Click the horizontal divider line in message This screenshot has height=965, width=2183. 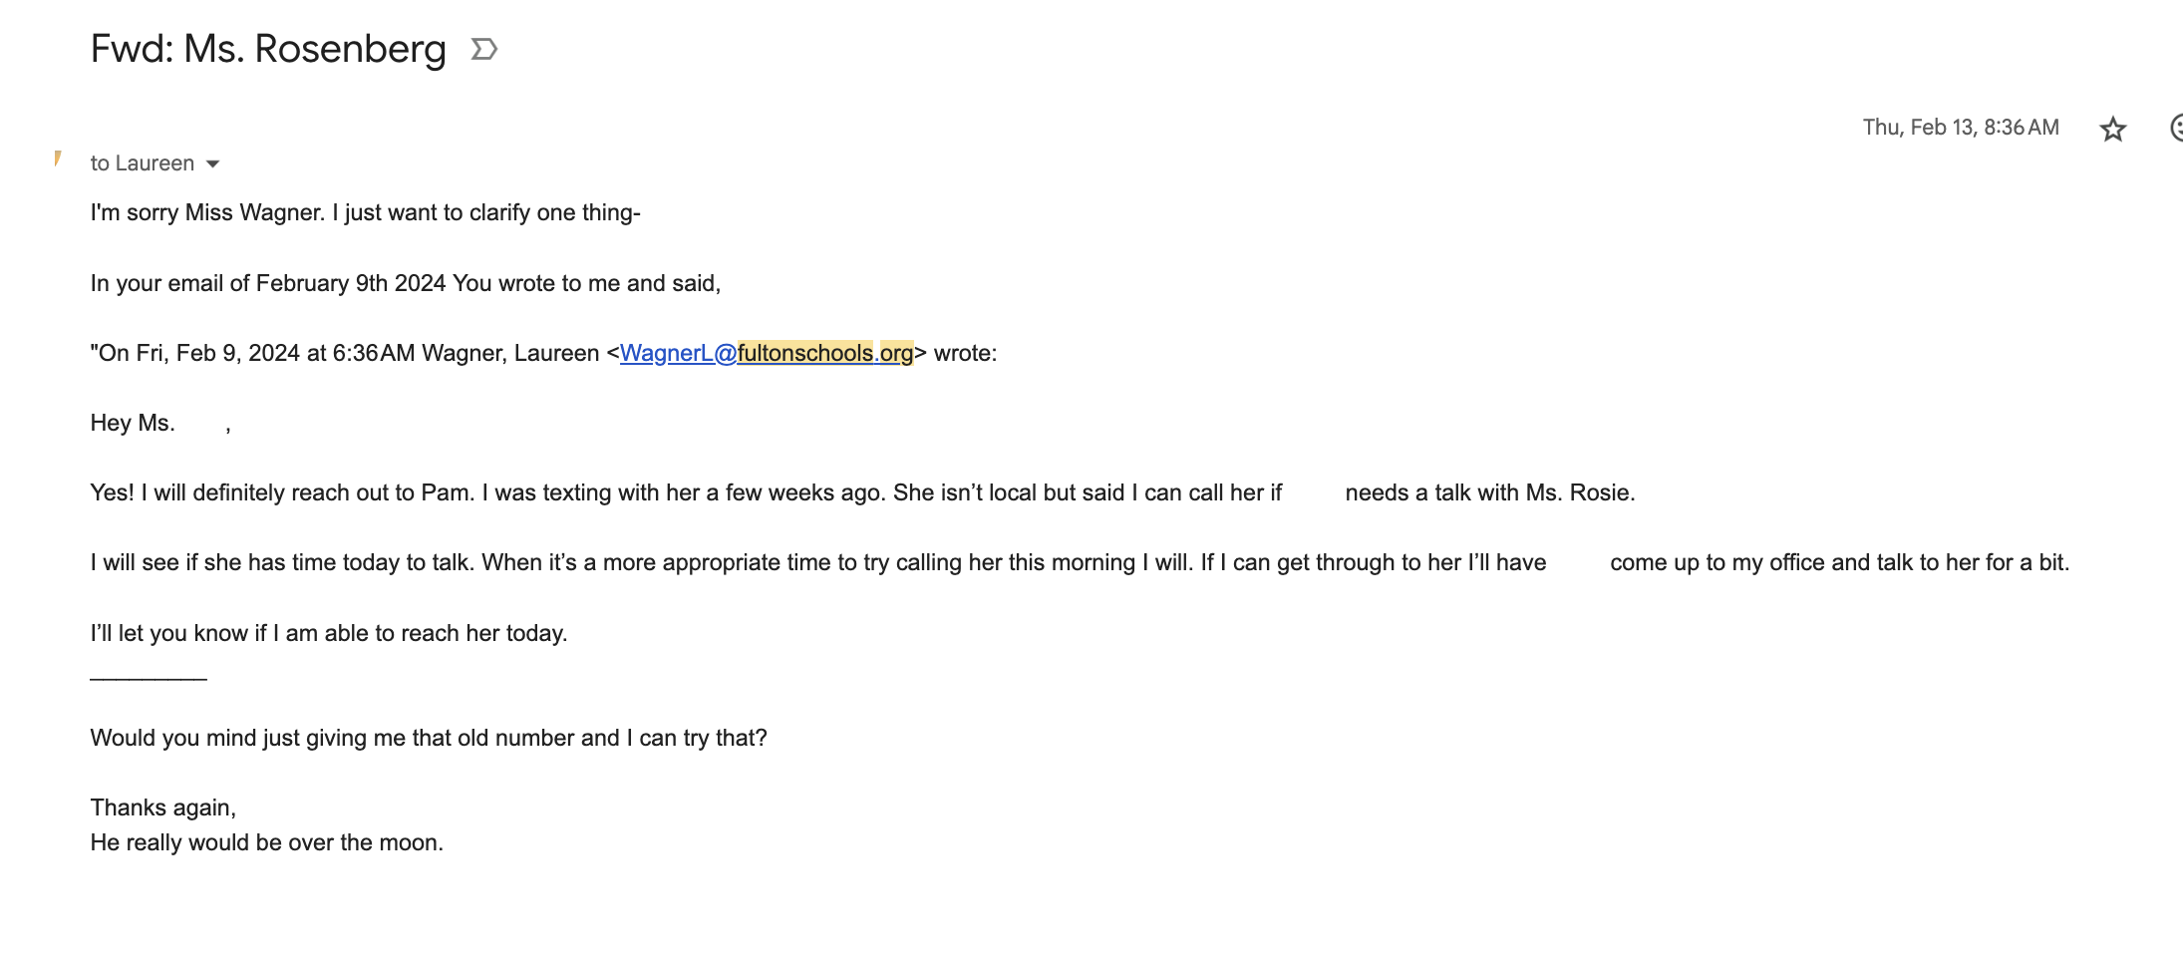click(x=149, y=679)
